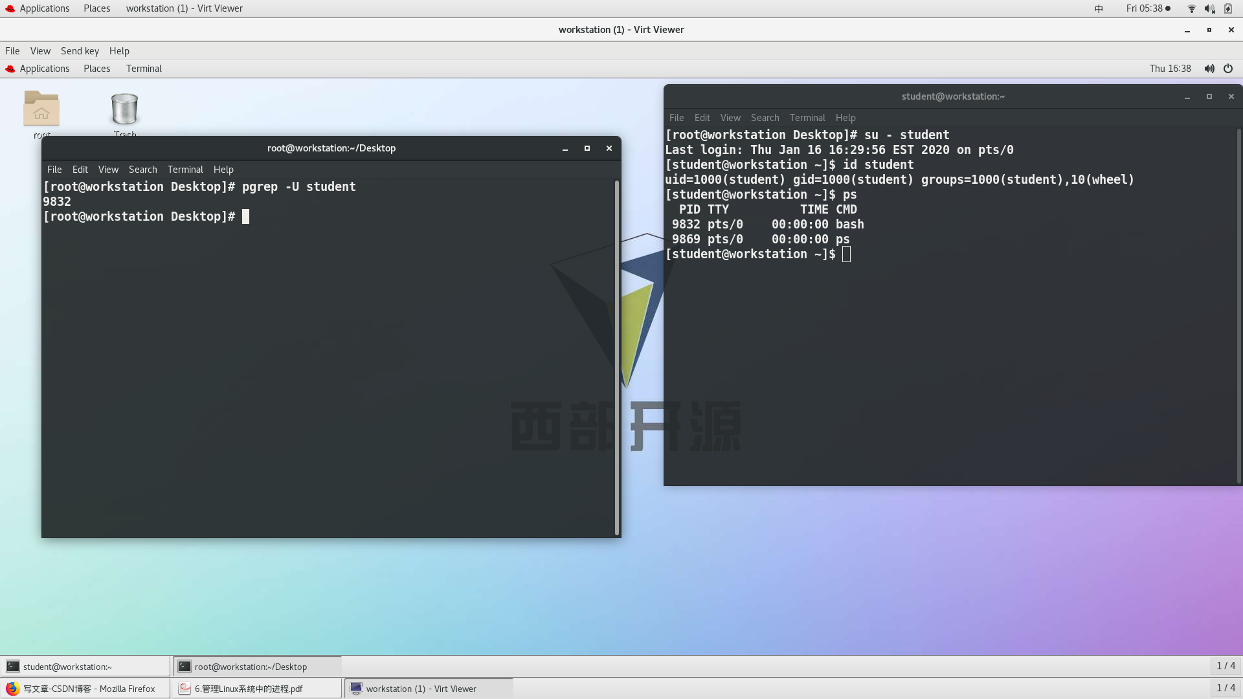Open Send key menu in Virt Viewer
Screen dimensions: 1243x699
(x=80, y=51)
